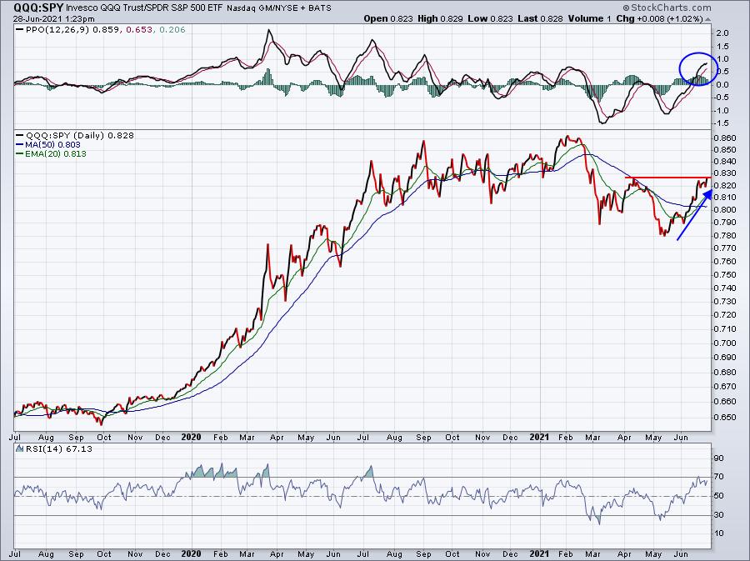Viewport: 750px width, 561px height.
Task: Click the 'Nasdaq GM/NYSE + BATS' exchange label
Action: click(279, 8)
